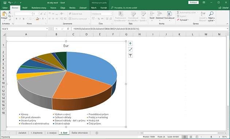This screenshot has width=230, height=139.
Task: Click the new sheet plus icon
Action: tap(97, 133)
